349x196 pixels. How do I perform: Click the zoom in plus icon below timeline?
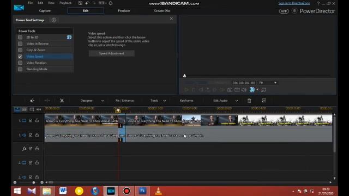42,182
